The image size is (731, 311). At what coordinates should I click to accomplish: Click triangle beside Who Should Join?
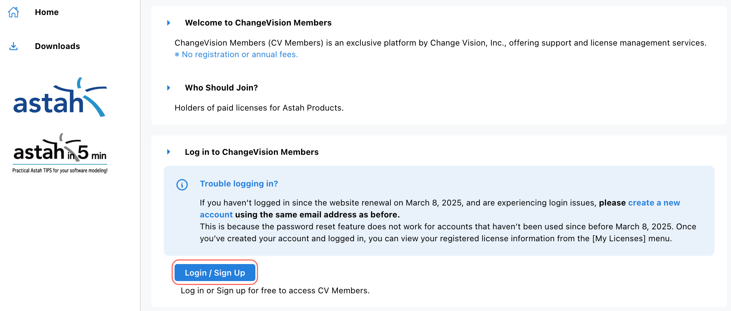168,88
